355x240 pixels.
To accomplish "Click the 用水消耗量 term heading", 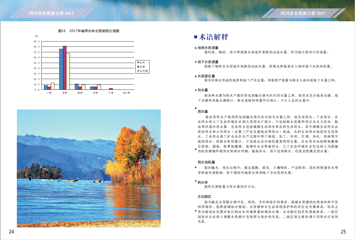I will [206, 162].
